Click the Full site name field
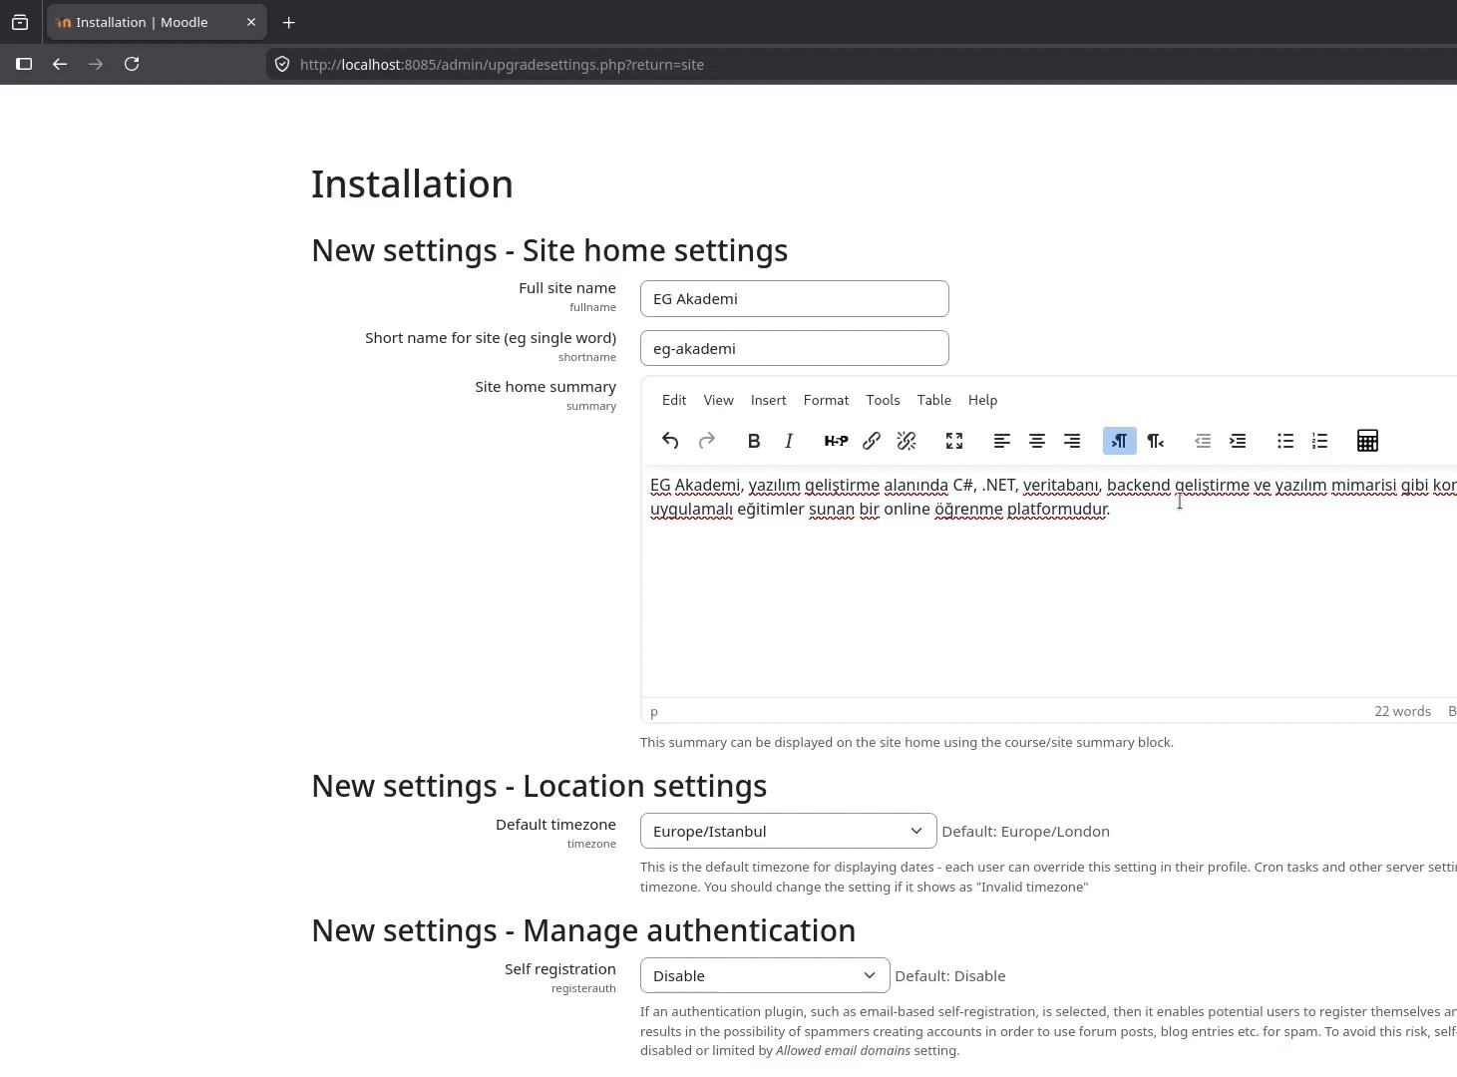The image size is (1457, 1077). pos(794,298)
